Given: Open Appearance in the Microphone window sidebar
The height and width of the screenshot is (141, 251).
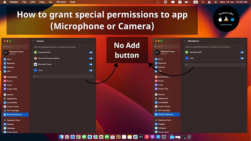Looking at the screenshot, I should point(161,98).
